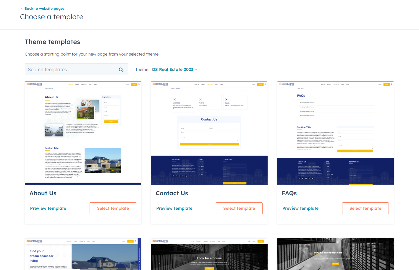Open the FAQs template thumbnail
Viewport: 419px width, 270px height.
tap(335, 133)
